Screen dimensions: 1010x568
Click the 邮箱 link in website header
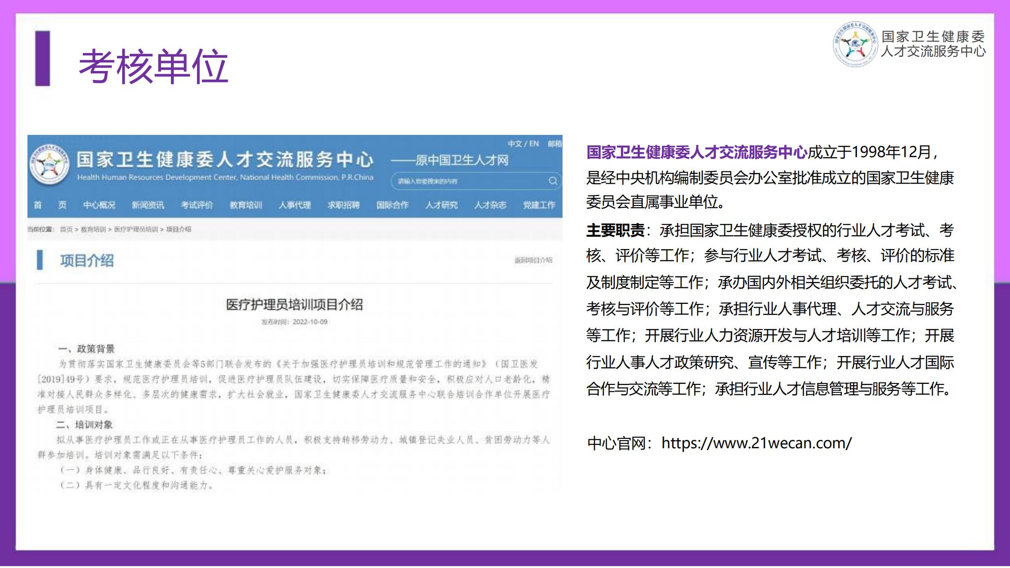(x=555, y=143)
